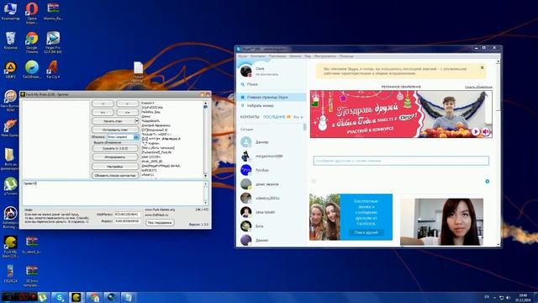Open the Skype menu in menu bar
The height and width of the screenshot is (303, 538).
243,56
